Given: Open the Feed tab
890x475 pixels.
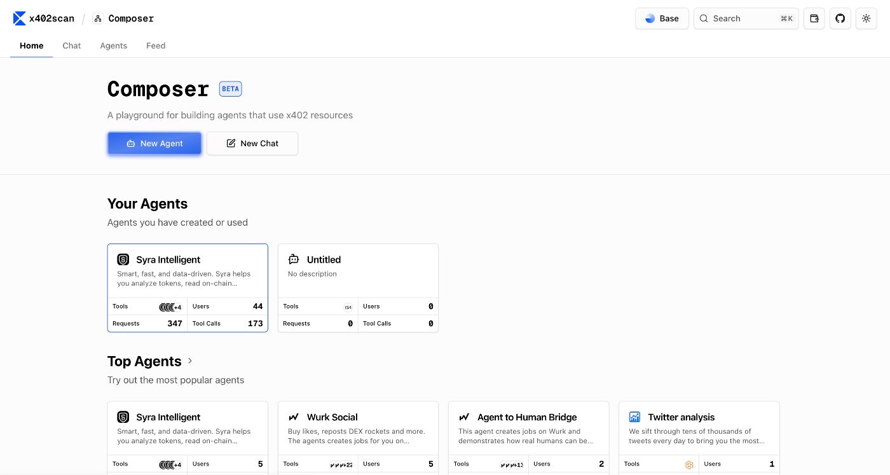Looking at the screenshot, I should click(x=156, y=46).
